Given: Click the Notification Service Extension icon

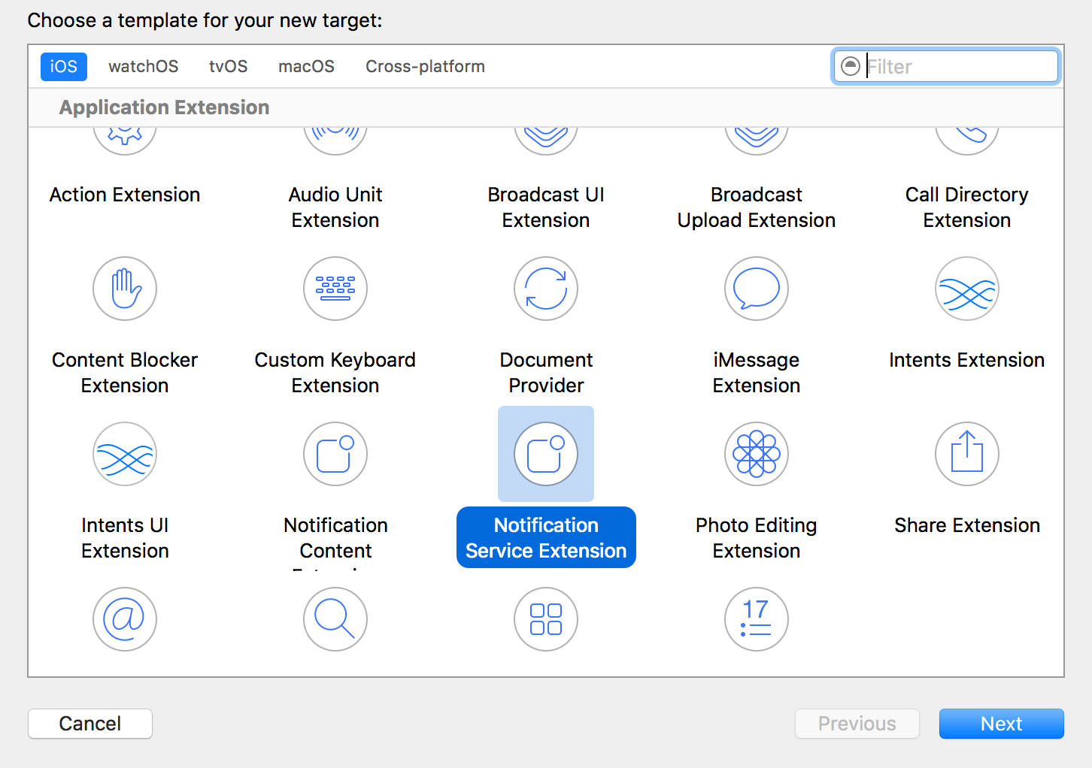Looking at the screenshot, I should 546,454.
